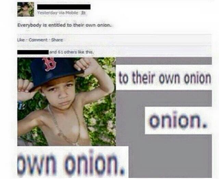Click the gray strip above the zoomed text

pos(164,61)
